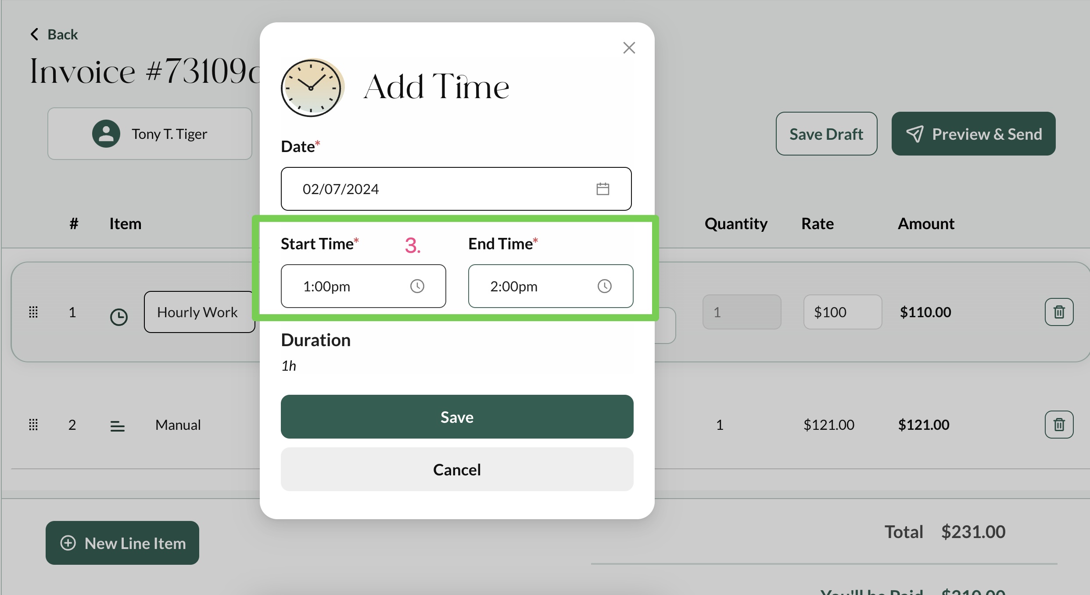Click the drag handle icon on item 2
Screen dimensions: 1090x595
tap(33, 424)
